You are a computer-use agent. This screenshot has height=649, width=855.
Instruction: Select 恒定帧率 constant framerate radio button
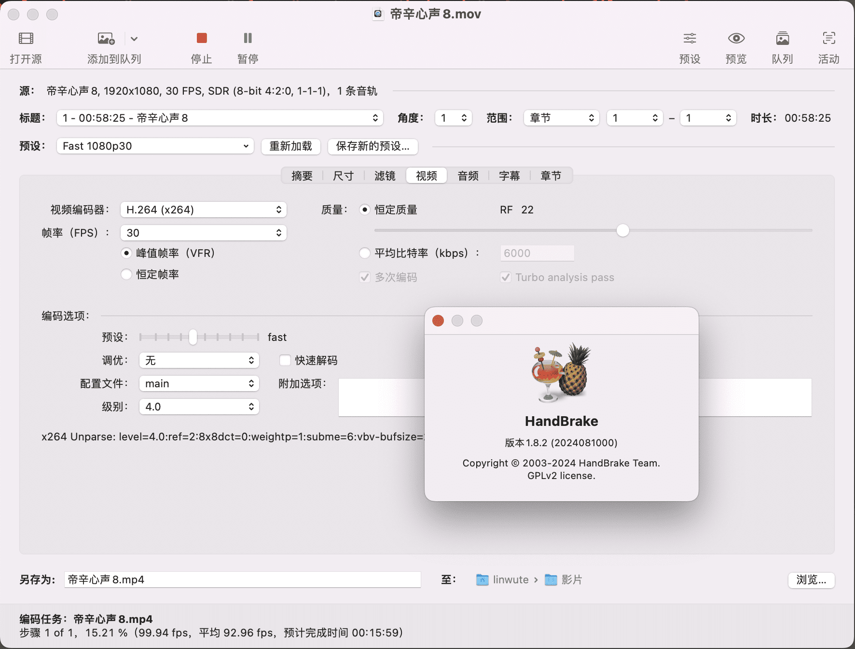coord(126,274)
